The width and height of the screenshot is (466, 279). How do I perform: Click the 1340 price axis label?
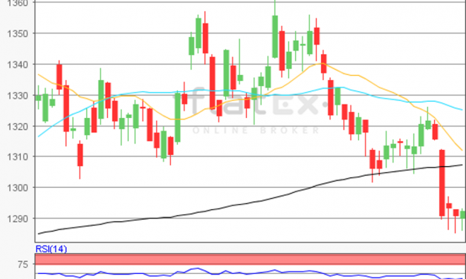pyautogui.click(x=17, y=65)
